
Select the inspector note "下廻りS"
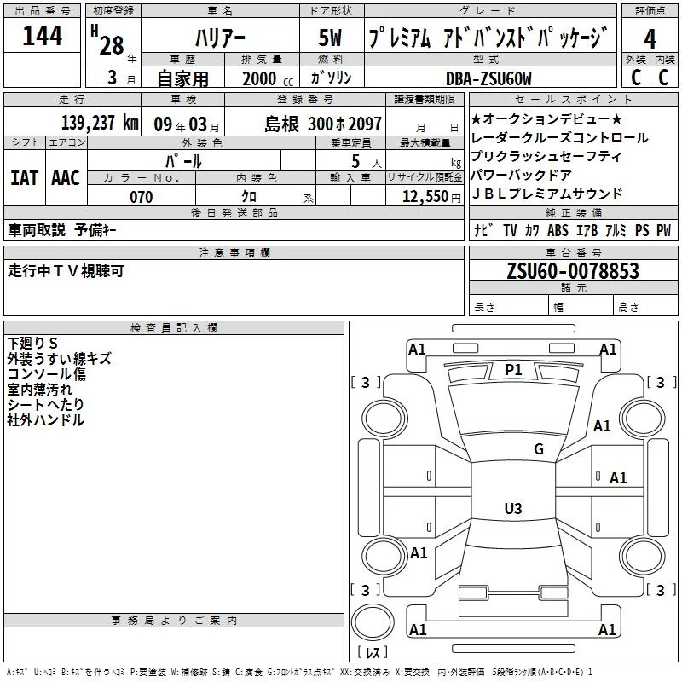pyautogui.click(x=32, y=344)
